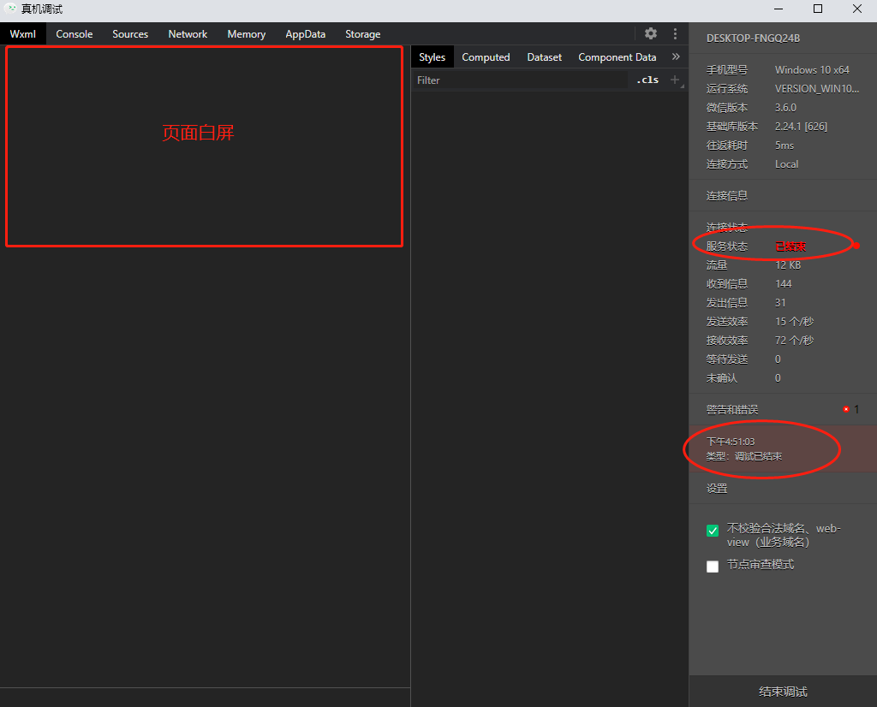Click the Windows 10 x64 device model value
The image size is (877, 707).
click(x=812, y=70)
